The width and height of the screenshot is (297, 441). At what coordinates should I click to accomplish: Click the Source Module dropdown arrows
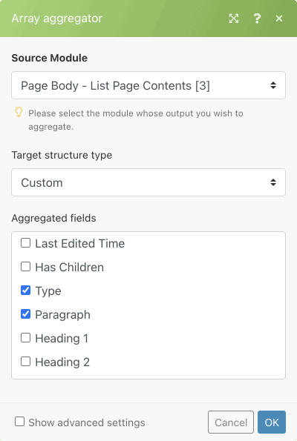[x=273, y=85]
